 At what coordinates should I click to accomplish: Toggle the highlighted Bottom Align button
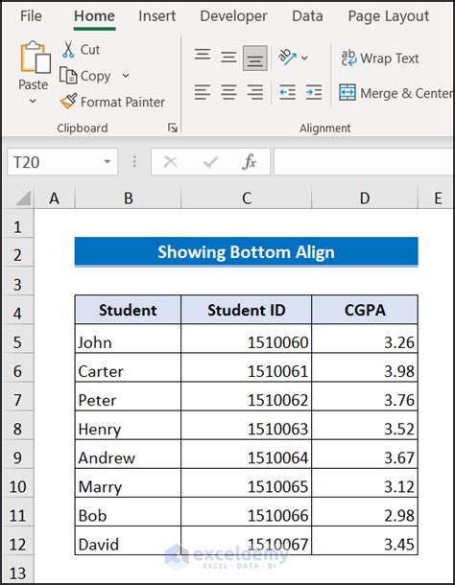pos(254,58)
